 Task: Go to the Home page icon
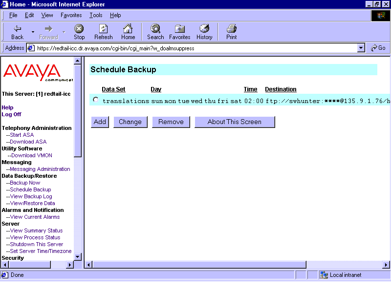pyautogui.click(x=128, y=29)
